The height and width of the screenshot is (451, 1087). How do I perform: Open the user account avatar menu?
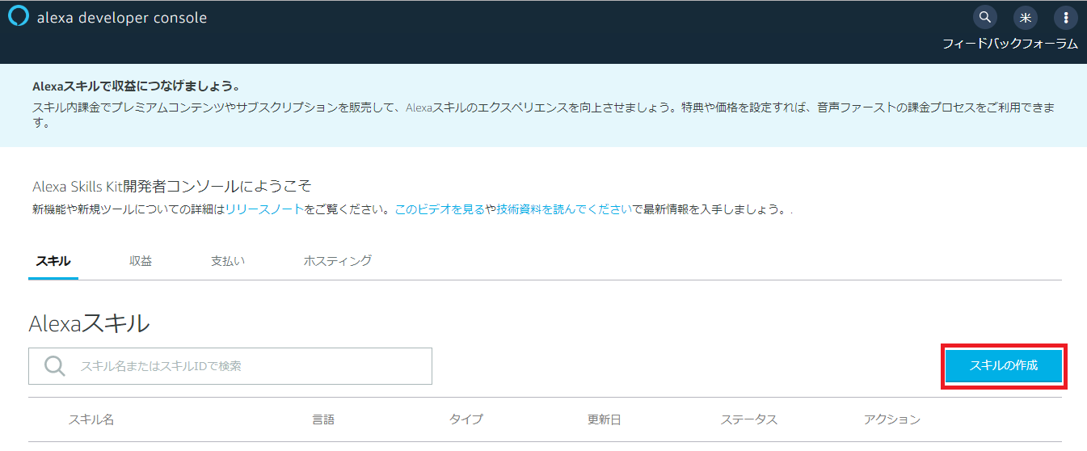click(1025, 17)
